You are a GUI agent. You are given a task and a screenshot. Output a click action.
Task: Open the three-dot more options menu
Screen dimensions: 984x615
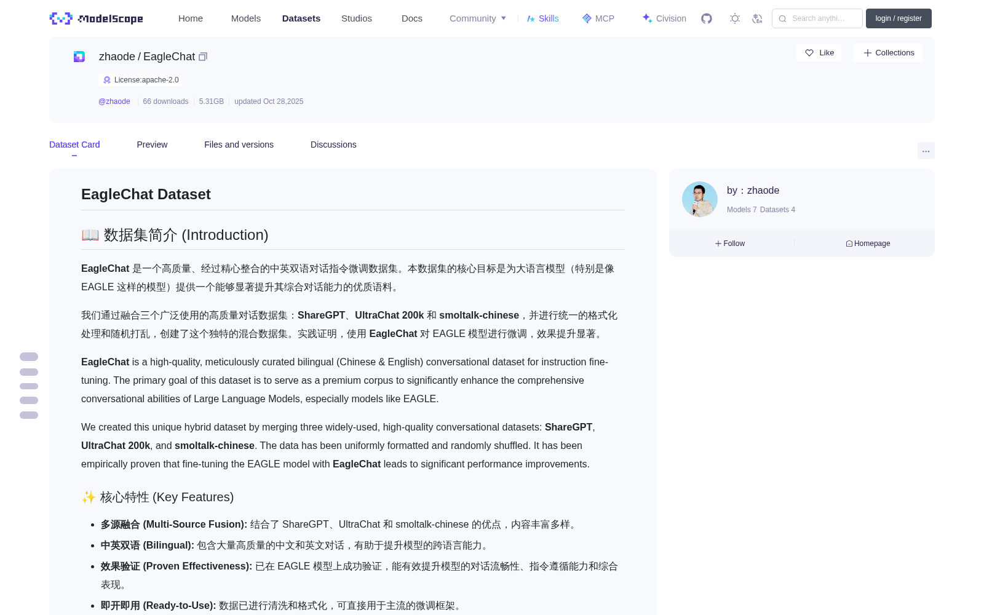pyautogui.click(x=926, y=151)
